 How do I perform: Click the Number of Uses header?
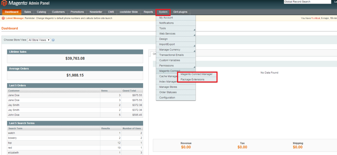point(132,129)
